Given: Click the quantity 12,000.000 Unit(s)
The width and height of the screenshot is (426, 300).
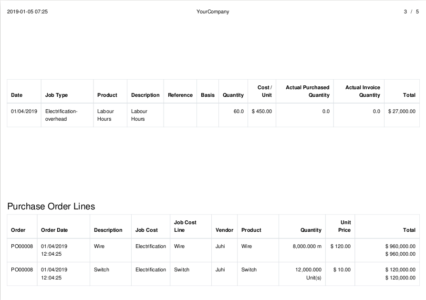Looking at the screenshot, I should tap(308, 274).
